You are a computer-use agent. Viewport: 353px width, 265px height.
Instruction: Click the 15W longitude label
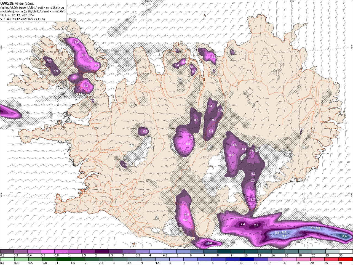292,1
